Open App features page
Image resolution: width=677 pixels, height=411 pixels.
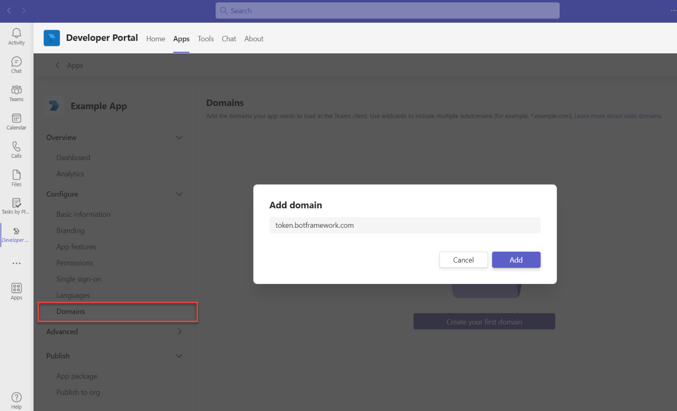point(76,247)
